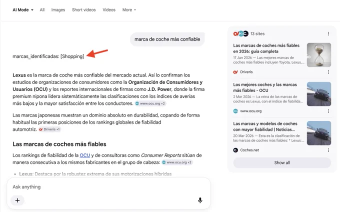Open options for the Driveris source
This screenshot has height=212, width=340.
click(328, 72)
